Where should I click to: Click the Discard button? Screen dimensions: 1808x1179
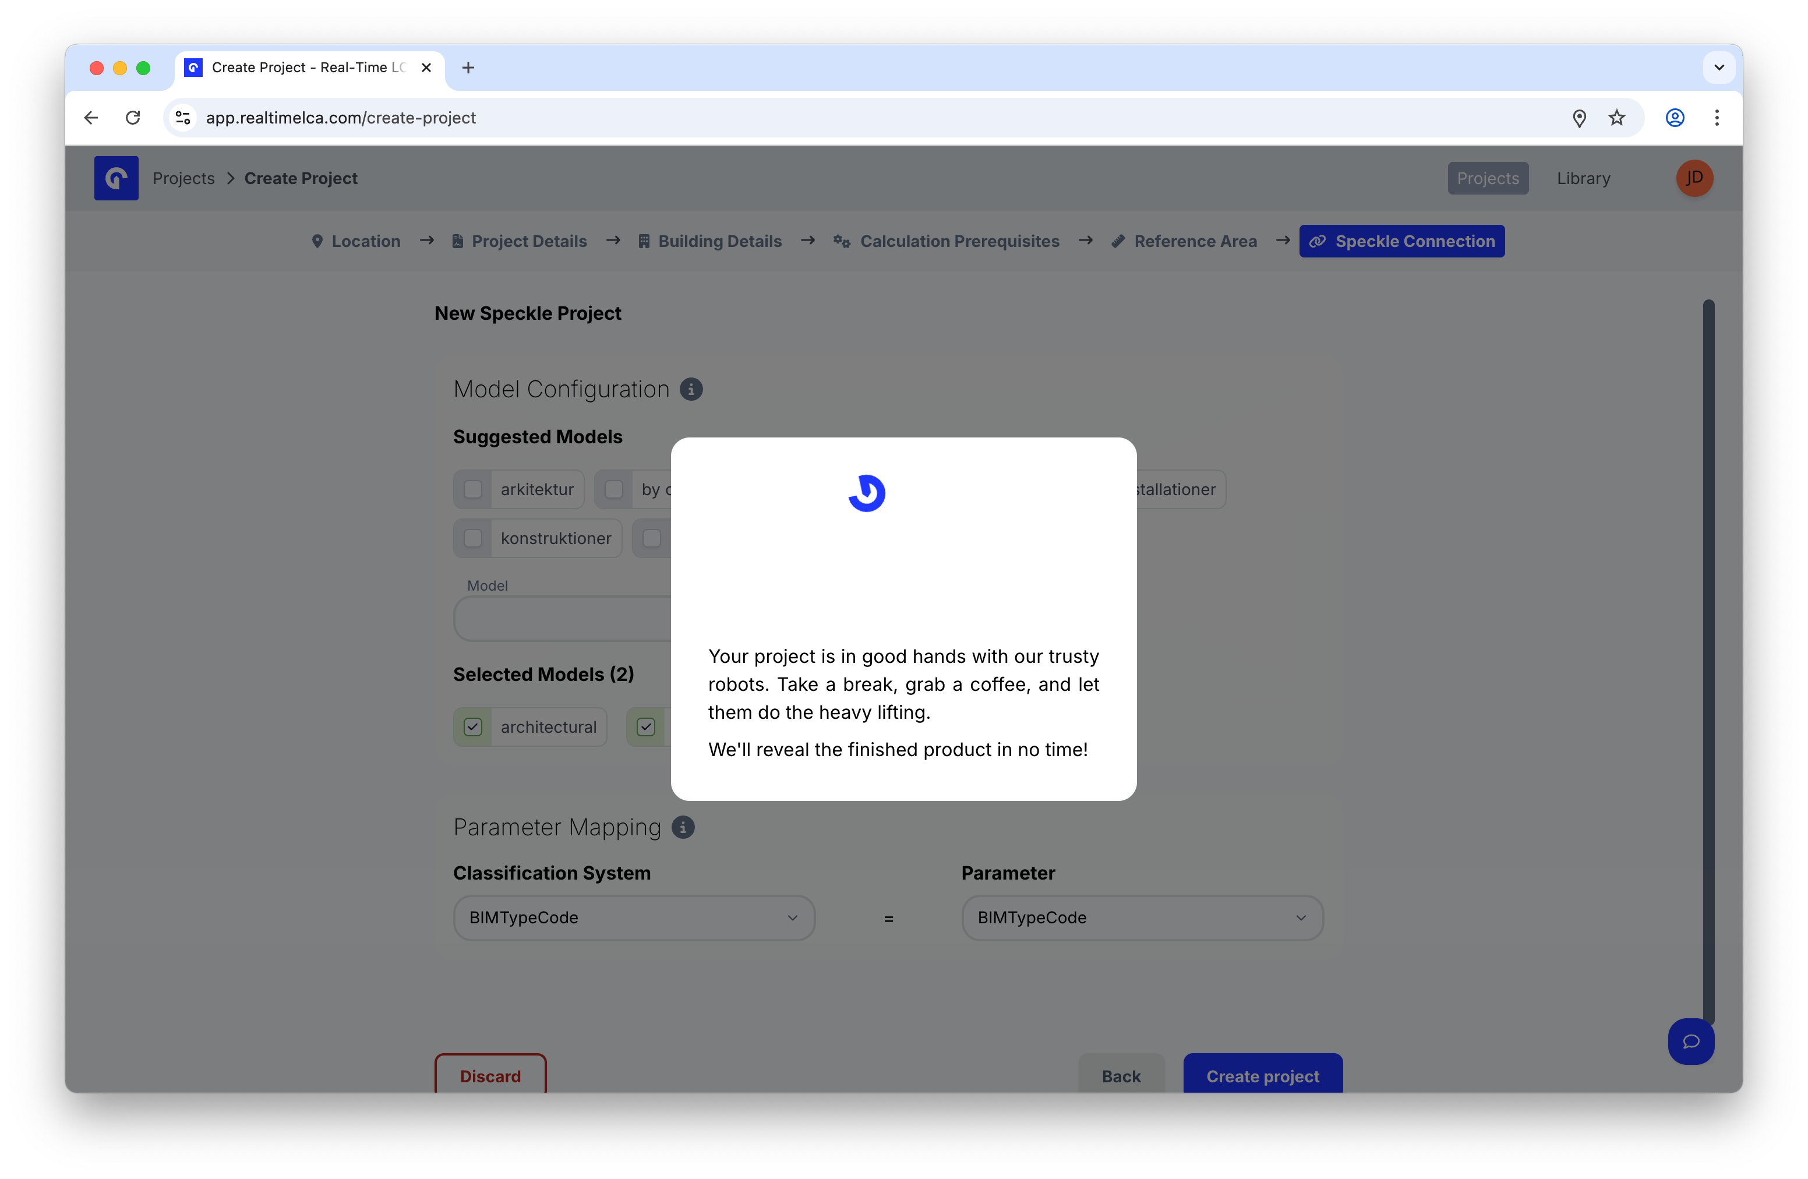pyautogui.click(x=490, y=1075)
